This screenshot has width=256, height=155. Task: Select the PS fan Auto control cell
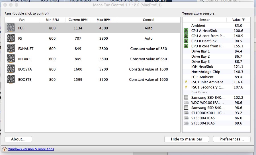coord(148,39)
